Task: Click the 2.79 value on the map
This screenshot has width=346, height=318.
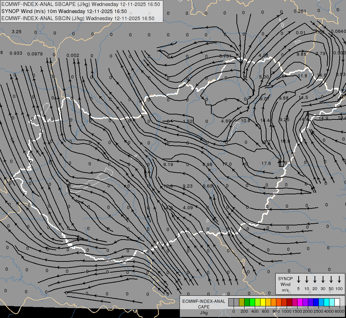Action: (321, 53)
